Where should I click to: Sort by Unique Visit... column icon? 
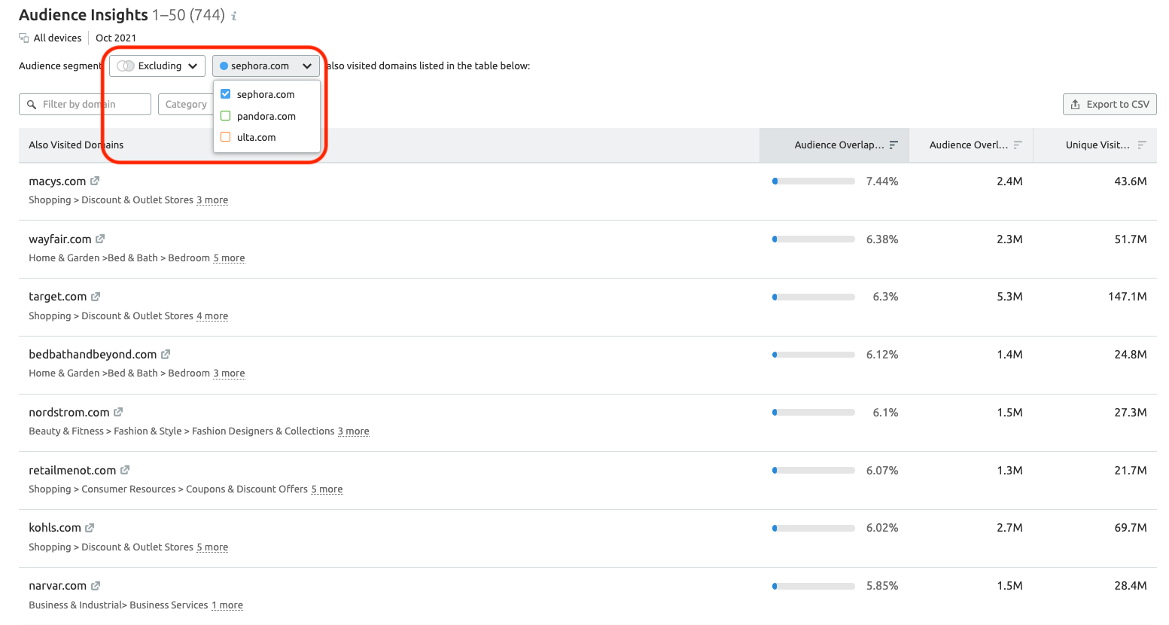[x=1142, y=145]
